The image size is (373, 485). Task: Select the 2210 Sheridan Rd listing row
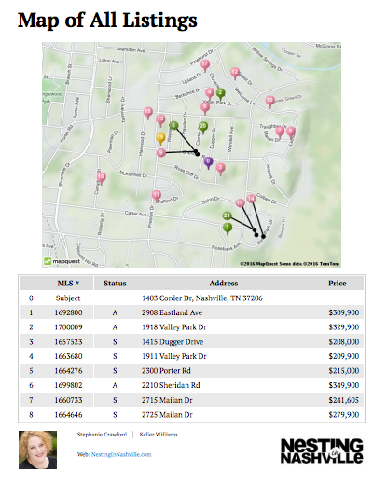point(191,385)
